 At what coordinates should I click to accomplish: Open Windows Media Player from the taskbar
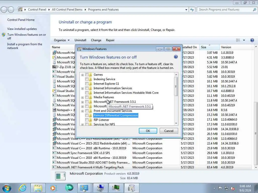(x=53, y=188)
